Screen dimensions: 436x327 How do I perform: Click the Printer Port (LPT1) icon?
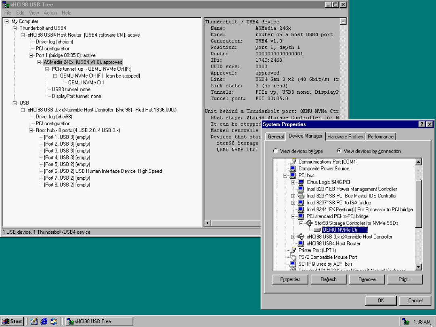(293, 250)
